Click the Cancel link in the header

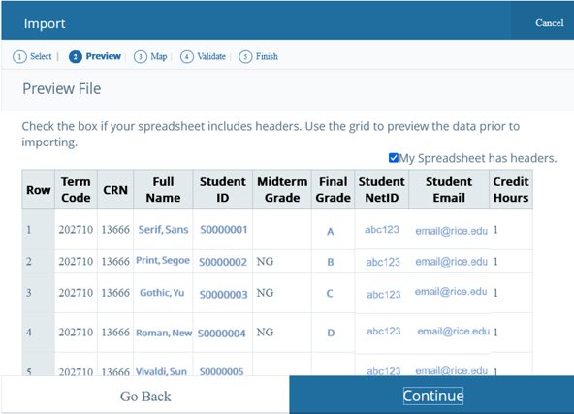click(x=549, y=23)
